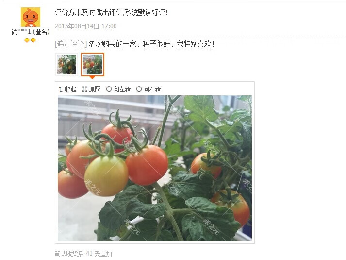
Task: Click the second yellow diamond rank icon
Action: click(x=33, y=40)
